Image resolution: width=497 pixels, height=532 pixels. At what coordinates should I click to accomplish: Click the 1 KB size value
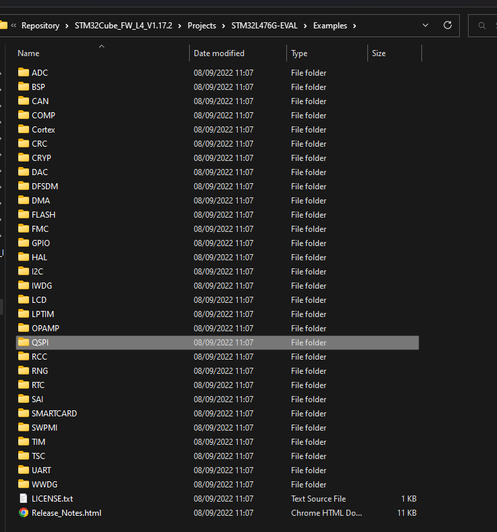pos(409,499)
